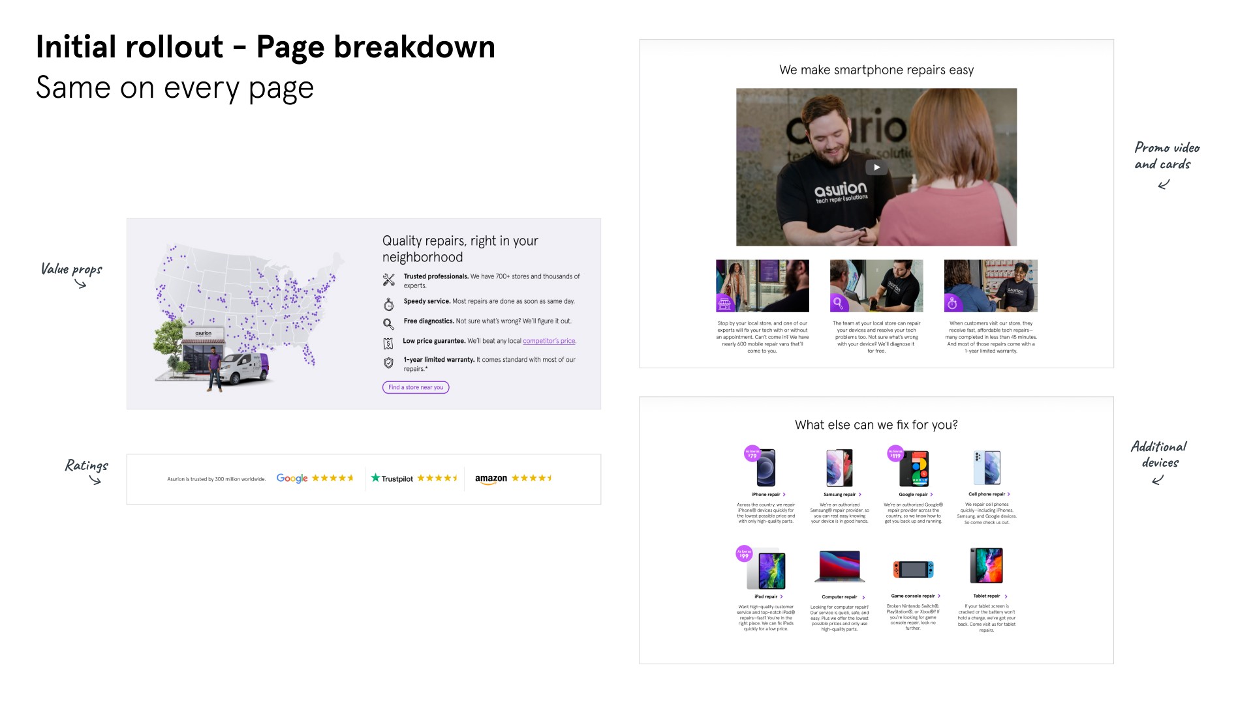The width and height of the screenshot is (1253, 704).
Task: Open the iPhone repair link
Action: pos(769,495)
